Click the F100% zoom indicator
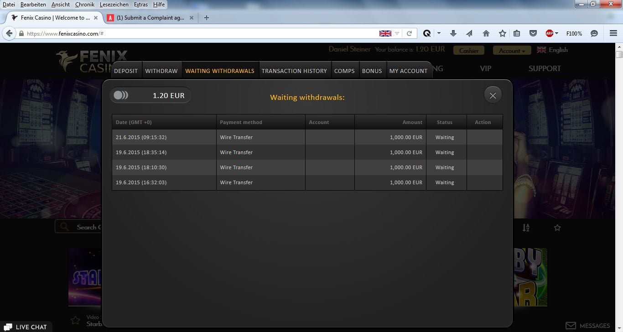This screenshot has height=332, width=623. 574,33
